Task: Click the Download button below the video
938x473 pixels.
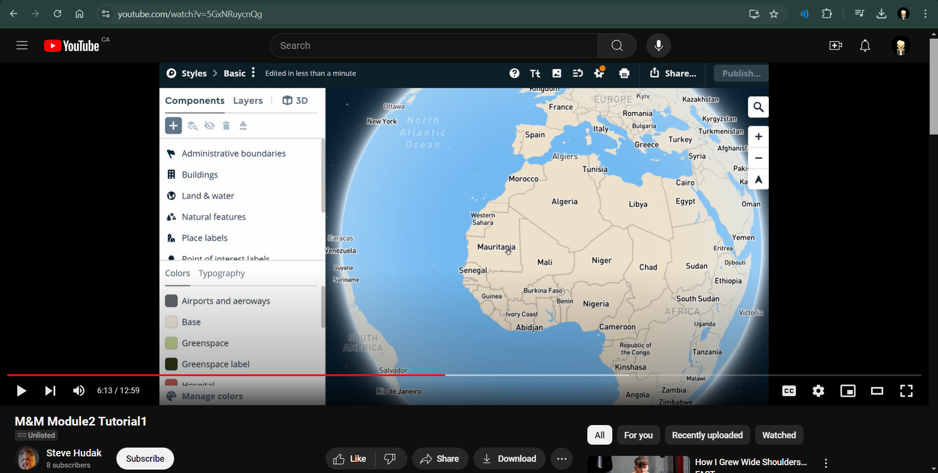Action: click(509, 459)
